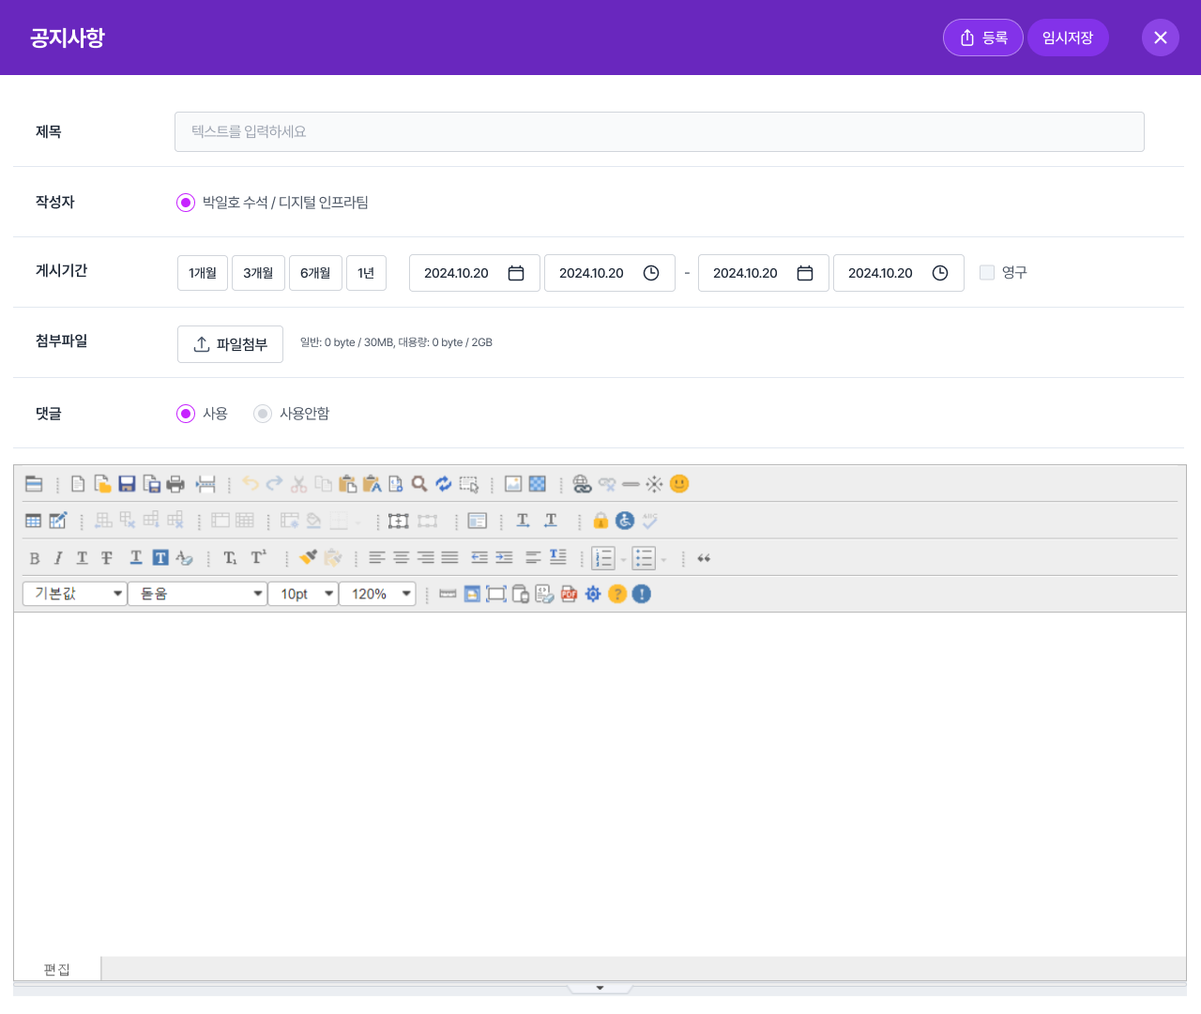The image size is (1201, 1014).
Task: Click the 제목 title text field
Action: click(x=659, y=131)
